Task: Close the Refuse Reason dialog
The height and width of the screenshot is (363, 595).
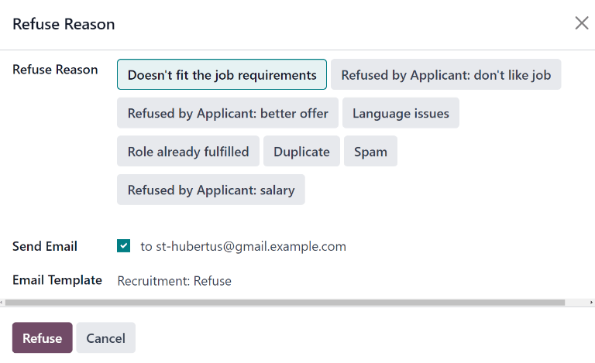Action: (581, 23)
